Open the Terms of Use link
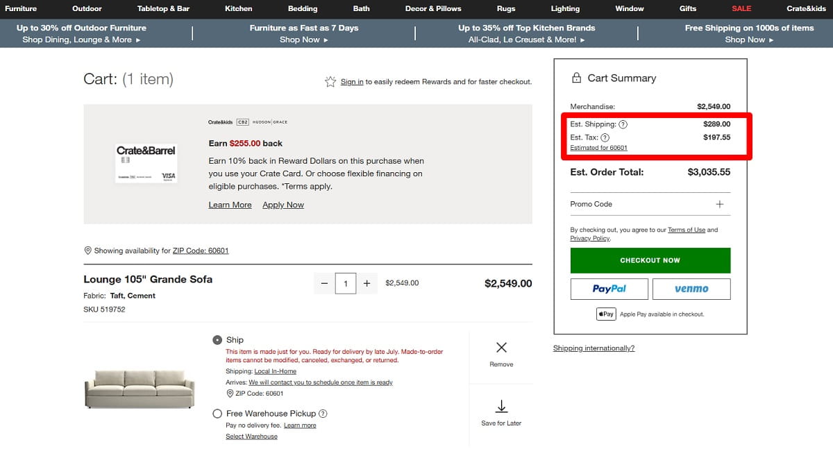The height and width of the screenshot is (465, 833). (x=687, y=230)
